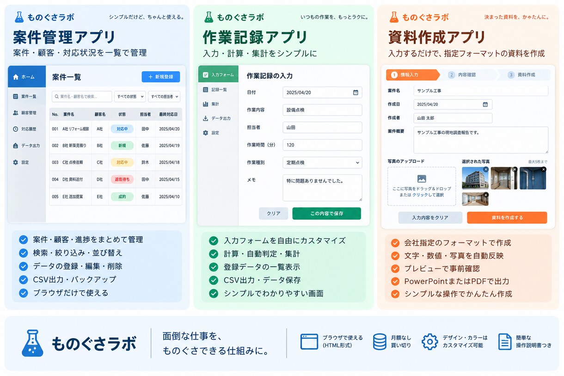Select the B社 新築見積り row
Viewport: 564px width, 376px height.
[x=116, y=145]
